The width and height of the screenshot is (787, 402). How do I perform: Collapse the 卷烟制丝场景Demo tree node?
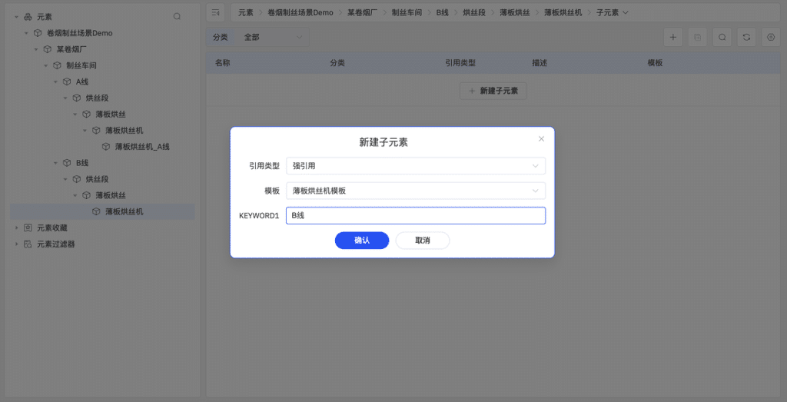pyautogui.click(x=27, y=33)
